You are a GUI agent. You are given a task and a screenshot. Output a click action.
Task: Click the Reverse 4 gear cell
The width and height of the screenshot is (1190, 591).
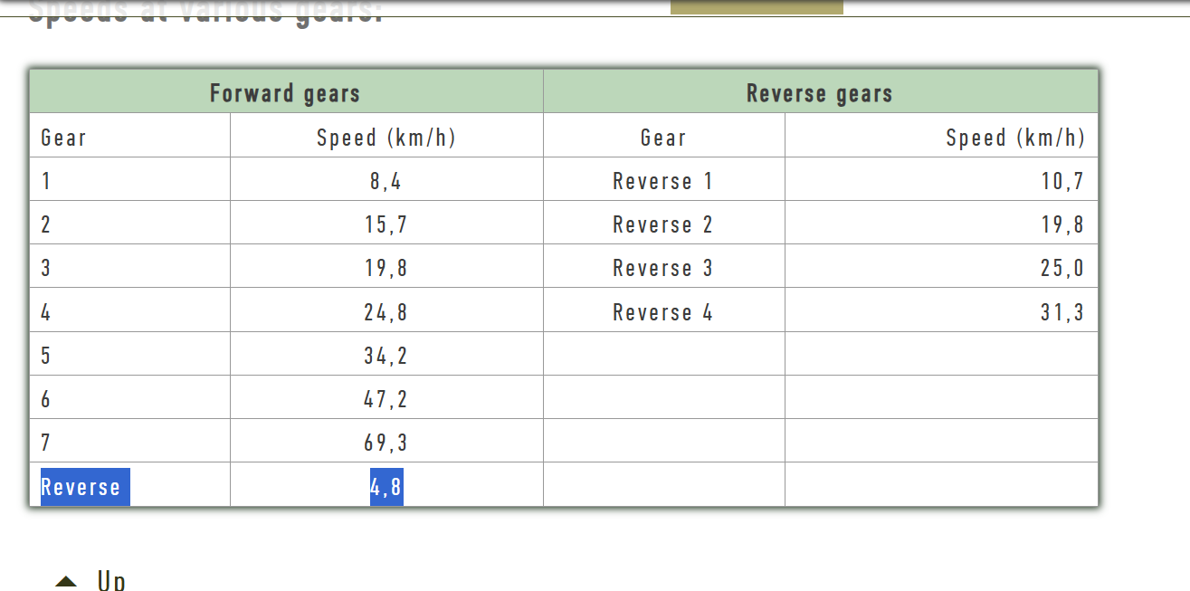click(663, 311)
